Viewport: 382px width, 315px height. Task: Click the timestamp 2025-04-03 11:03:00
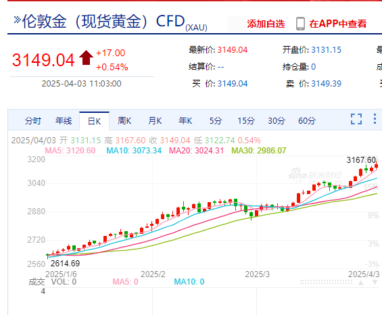pyautogui.click(x=81, y=84)
